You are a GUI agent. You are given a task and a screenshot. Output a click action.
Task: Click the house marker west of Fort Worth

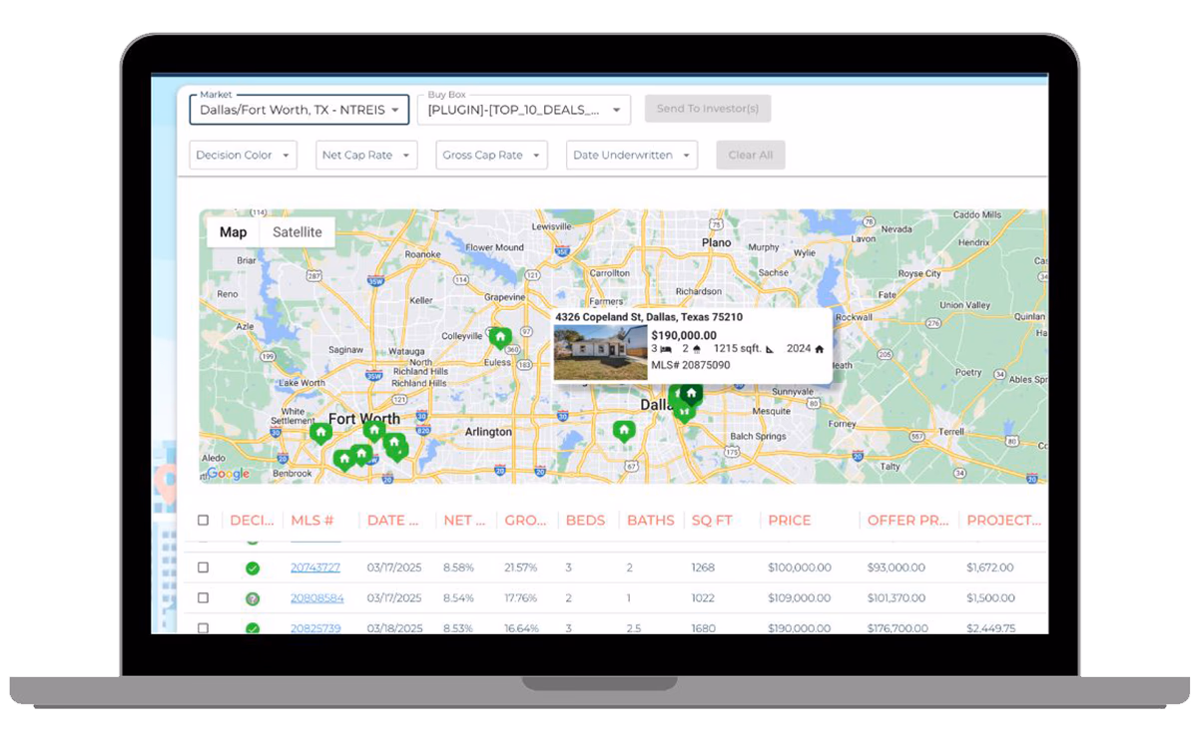coord(320,433)
